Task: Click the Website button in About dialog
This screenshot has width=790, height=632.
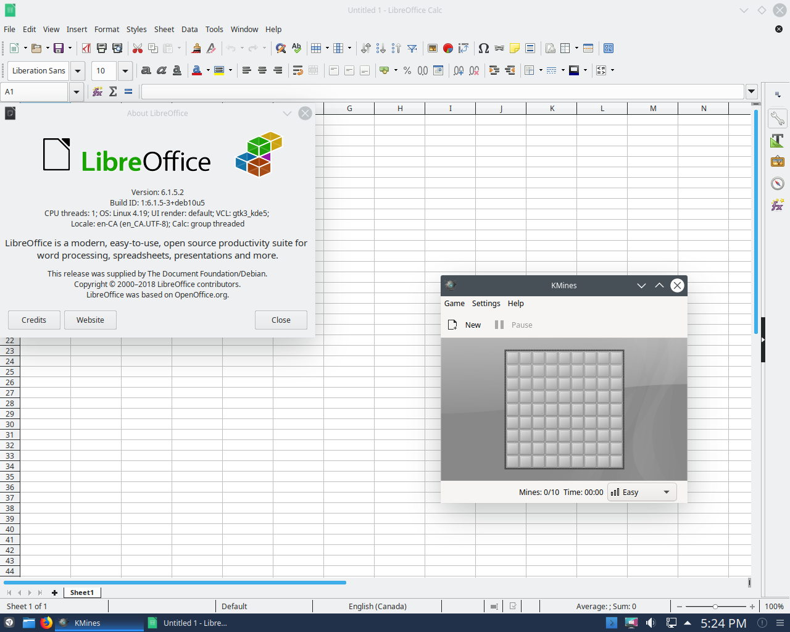Action: pyautogui.click(x=90, y=320)
